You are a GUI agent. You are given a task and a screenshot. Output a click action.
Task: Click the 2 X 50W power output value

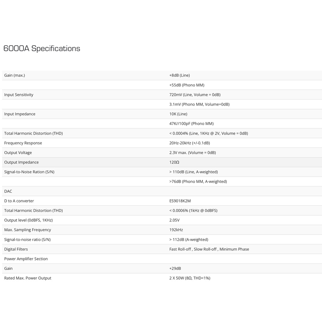(190, 278)
